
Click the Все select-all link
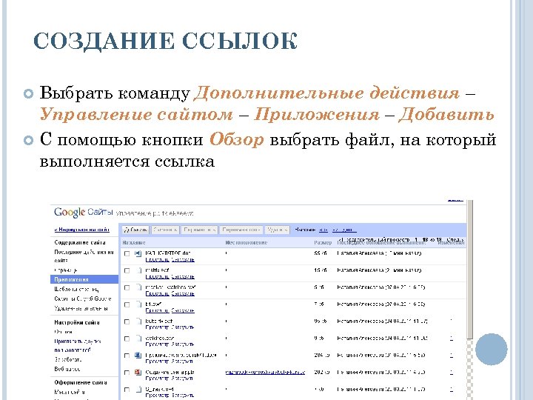coord(324,230)
